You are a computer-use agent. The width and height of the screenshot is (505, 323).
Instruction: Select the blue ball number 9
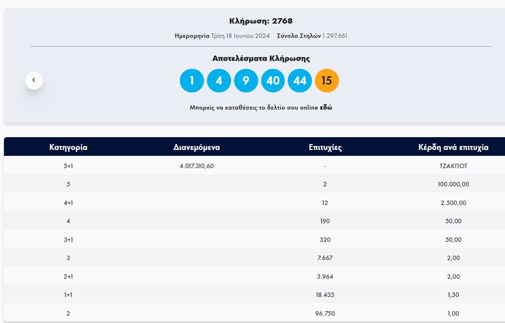click(x=246, y=81)
